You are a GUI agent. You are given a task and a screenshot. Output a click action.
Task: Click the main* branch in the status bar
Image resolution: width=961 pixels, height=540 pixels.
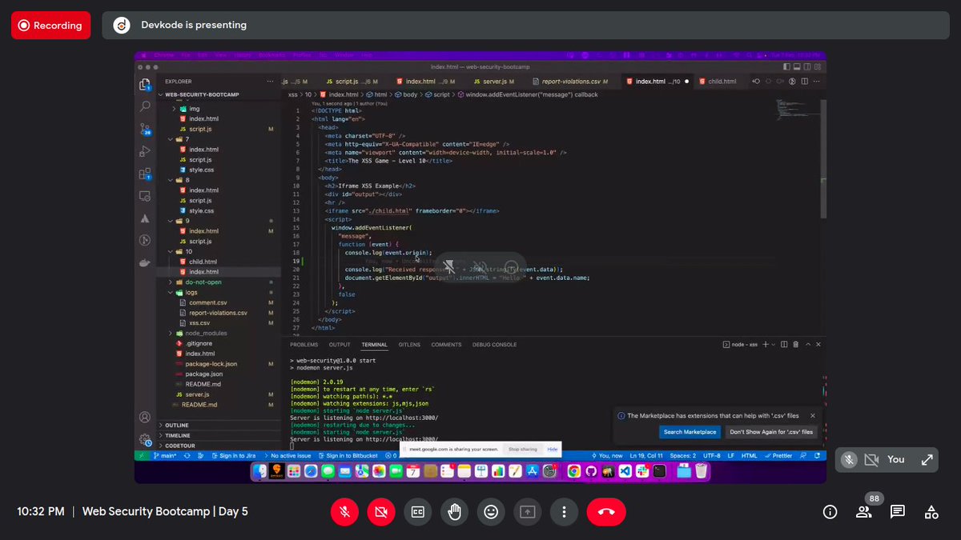164,456
